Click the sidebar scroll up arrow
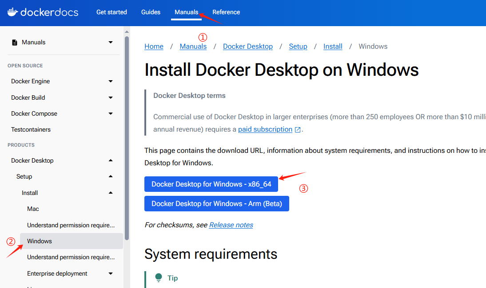Viewport: 486px width, 288px height. click(x=127, y=32)
